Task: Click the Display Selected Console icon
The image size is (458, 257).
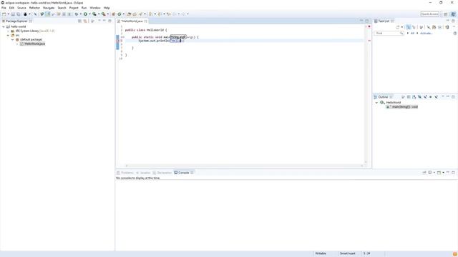Action: tap(430, 173)
